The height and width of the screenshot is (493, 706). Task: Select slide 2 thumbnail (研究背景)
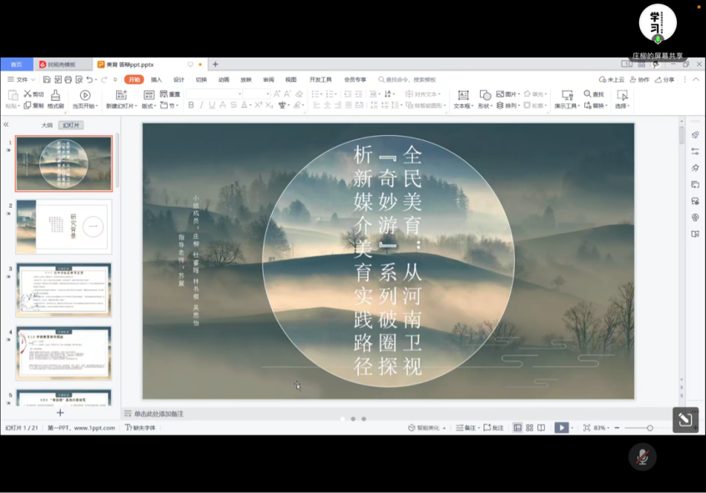click(x=64, y=226)
